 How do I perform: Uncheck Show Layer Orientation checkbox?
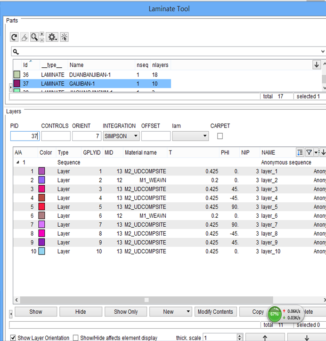[13, 338]
